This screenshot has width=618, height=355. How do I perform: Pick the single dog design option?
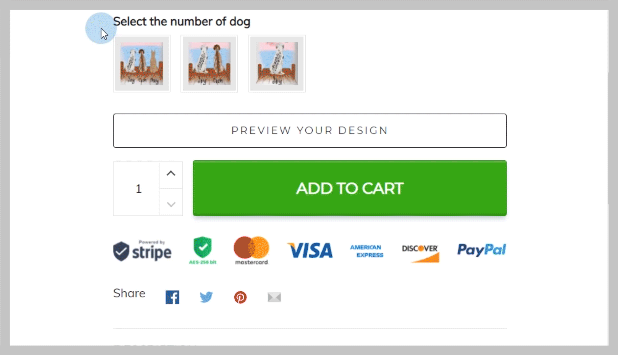pyautogui.click(x=277, y=64)
